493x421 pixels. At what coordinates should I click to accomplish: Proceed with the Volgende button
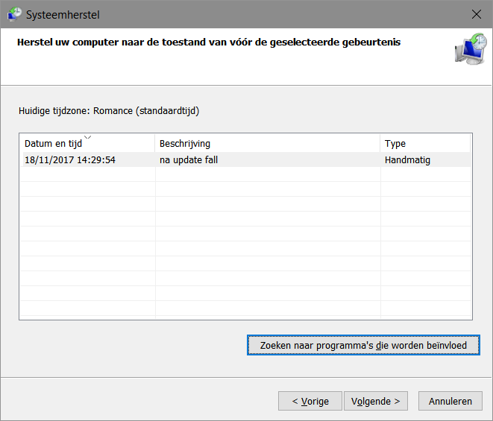pyautogui.click(x=376, y=401)
